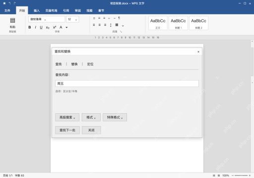Viewport: 254px width, 178px height.
Task: Click second view mode icon beside 100%
Action: tap(219, 176)
